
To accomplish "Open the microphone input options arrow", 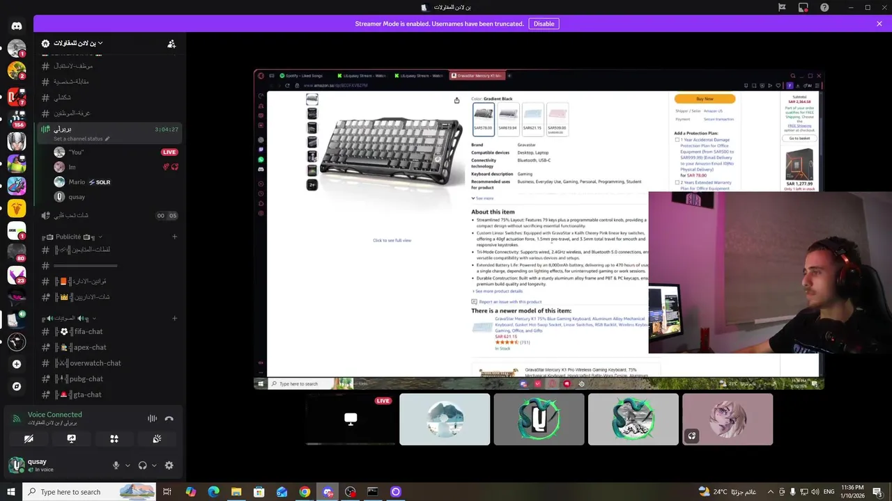I will (x=128, y=466).
